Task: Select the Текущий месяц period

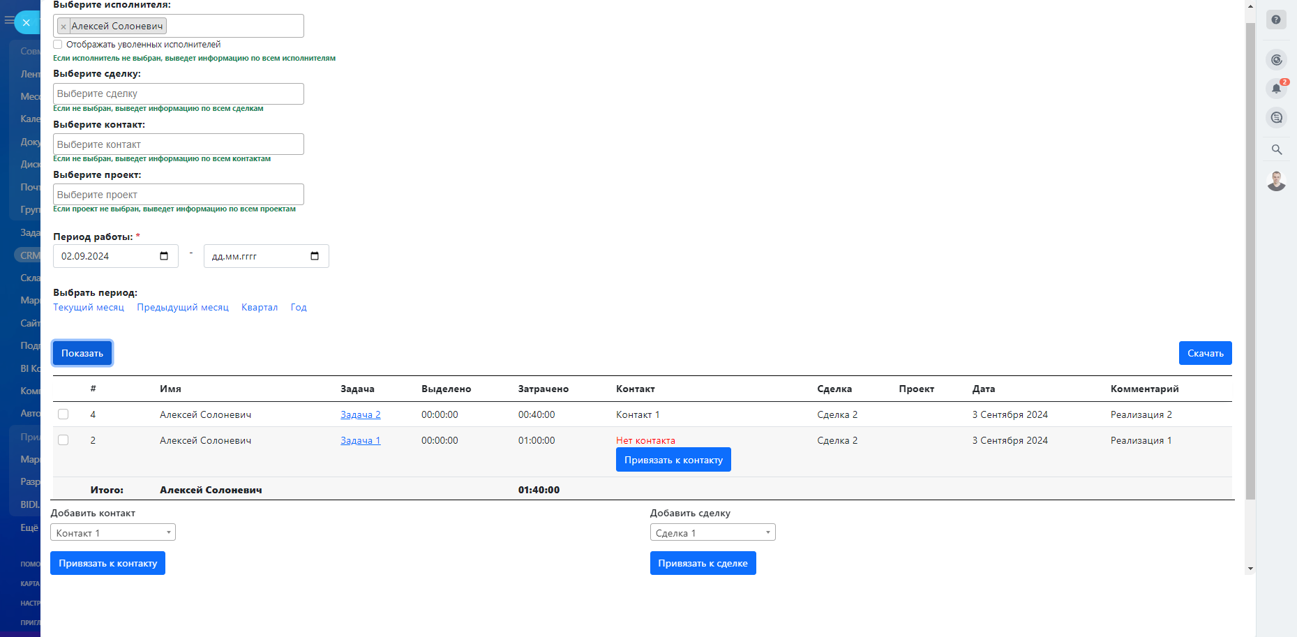Action: (x=89, y=307)
